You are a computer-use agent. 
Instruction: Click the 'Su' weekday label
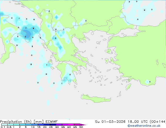pos(97,122)
